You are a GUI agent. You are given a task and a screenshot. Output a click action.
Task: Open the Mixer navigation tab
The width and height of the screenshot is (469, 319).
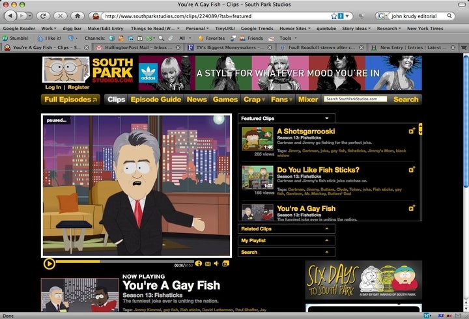[x=307, y=99]
